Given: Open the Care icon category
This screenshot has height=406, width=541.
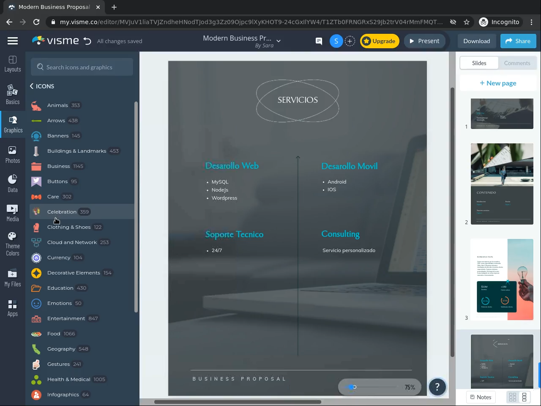Looking at the screenshot, I should 82,197.
